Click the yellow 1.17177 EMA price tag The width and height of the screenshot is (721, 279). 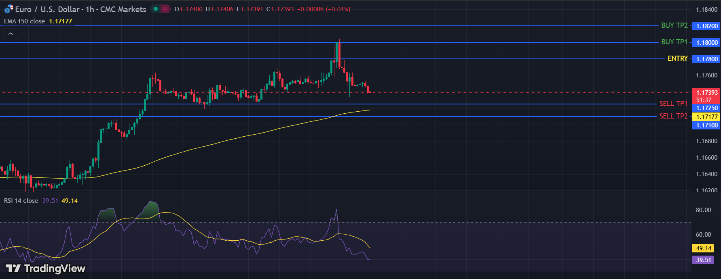click(706, 117)
